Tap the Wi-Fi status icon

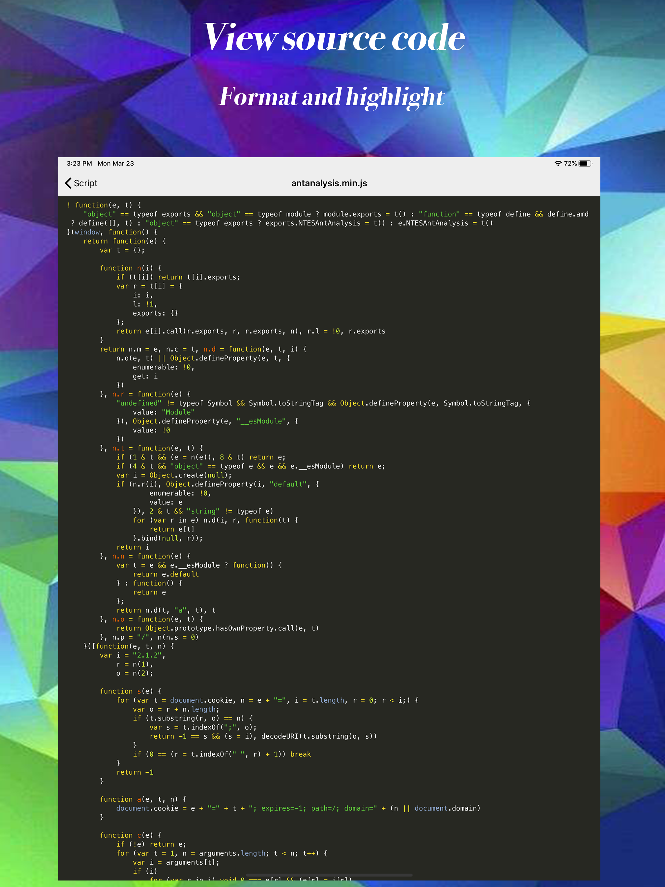click(x=558, y=164)
